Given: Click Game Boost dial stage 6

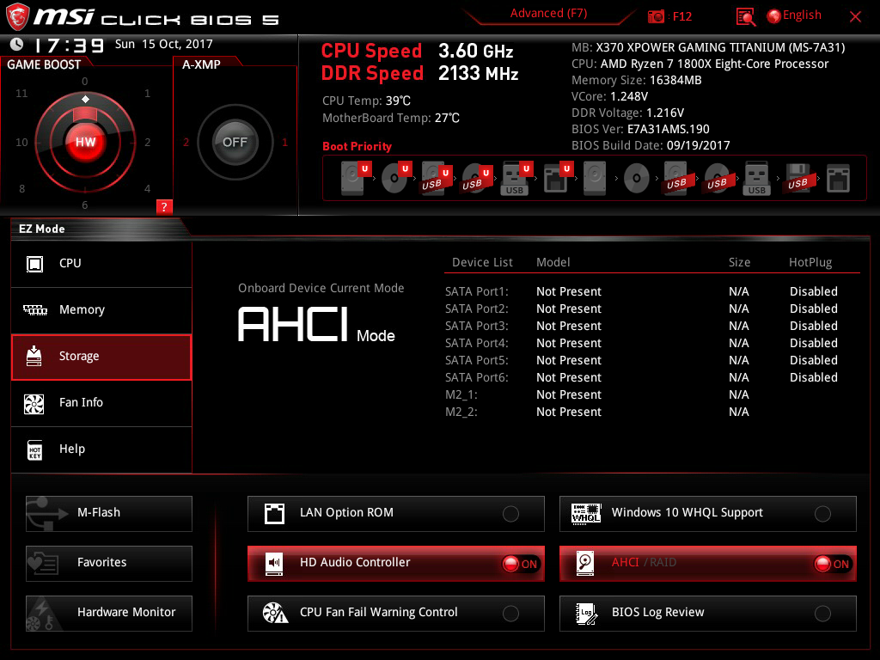Looking at the screenshot, I should coord(85,205).
